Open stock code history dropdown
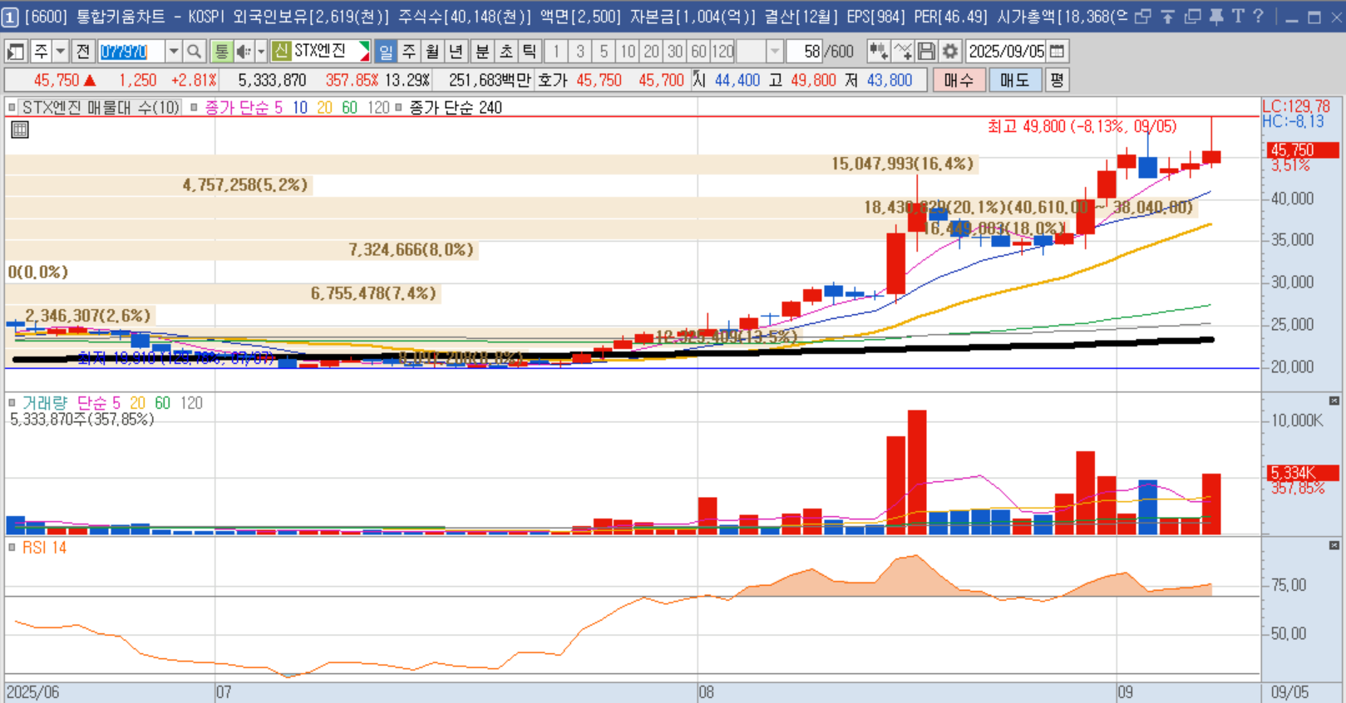This screenshot has width=1346, height=703. pos(174,52)
